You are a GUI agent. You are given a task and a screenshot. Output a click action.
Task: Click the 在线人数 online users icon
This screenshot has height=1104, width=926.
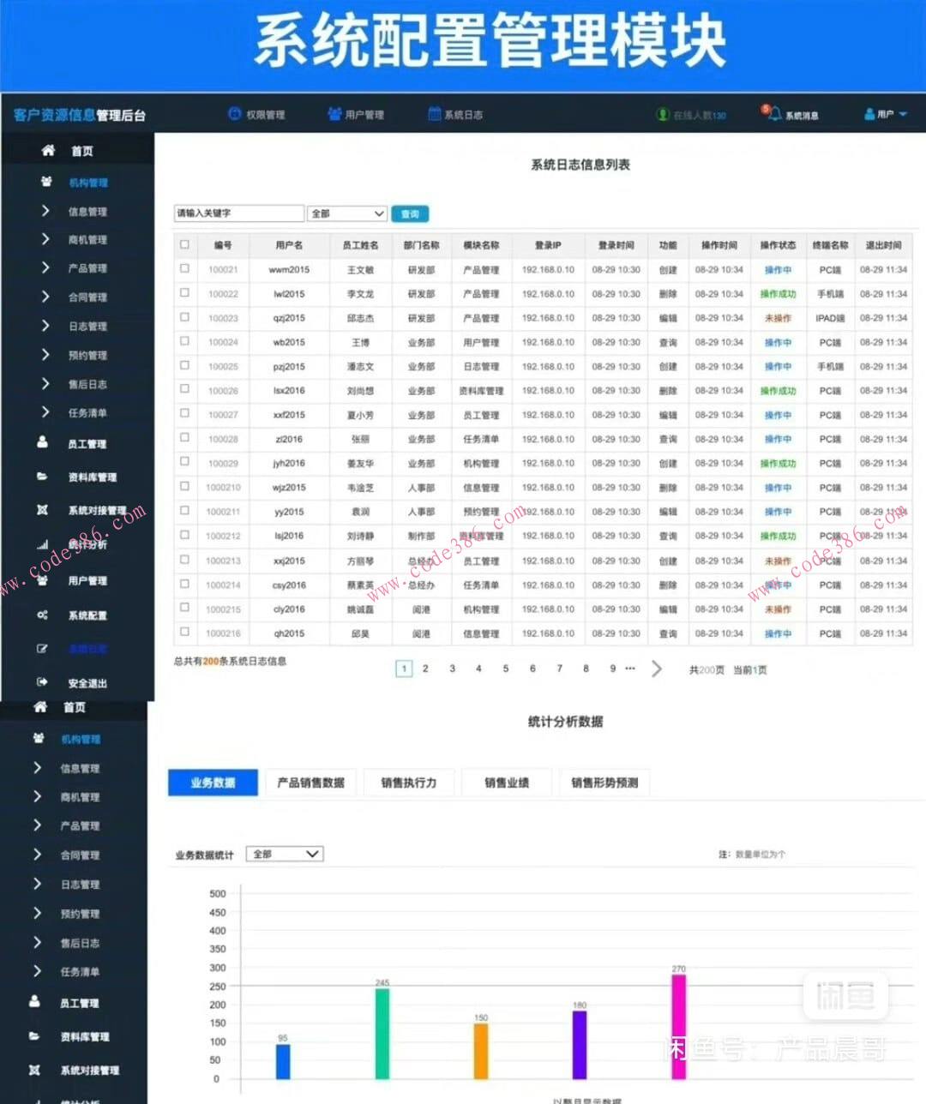663,114
